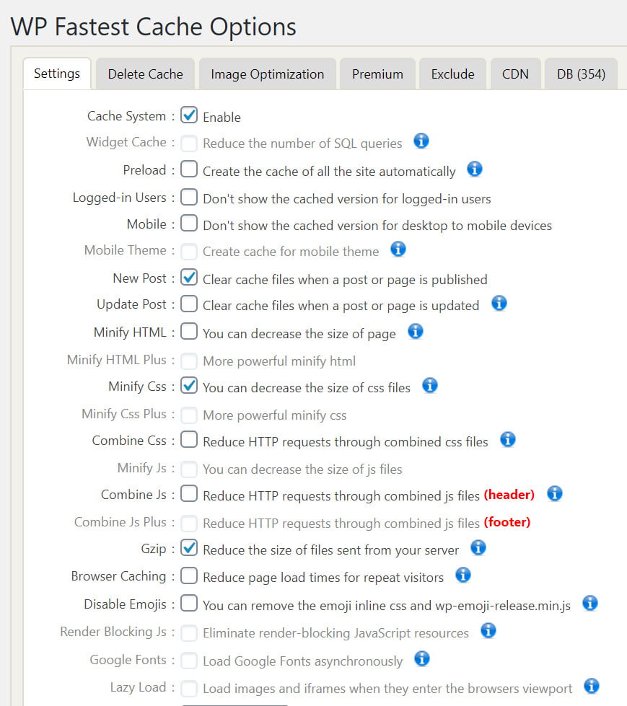Click the disabled Lazy Load checkbox
Image resolution: width=627 pixels, height=706 pixels.
coord(189,688)
